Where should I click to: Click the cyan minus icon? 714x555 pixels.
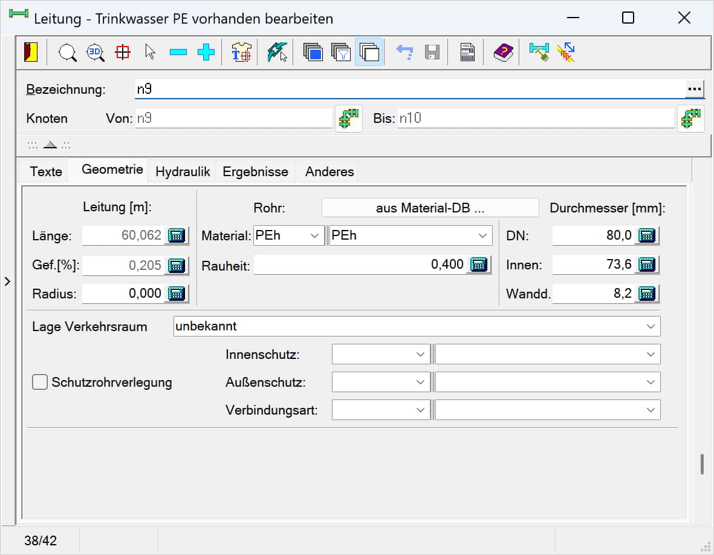pos(178,53)
